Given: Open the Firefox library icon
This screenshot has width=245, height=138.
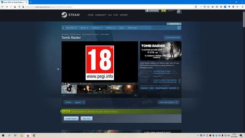Looking at the screenshot, I should (x=213, y=7).
